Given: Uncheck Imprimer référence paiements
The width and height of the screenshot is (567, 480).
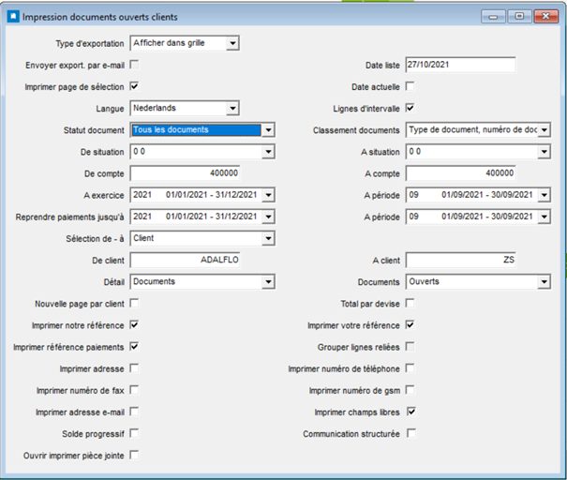Looking at the screenshot, I should (134, 347).
